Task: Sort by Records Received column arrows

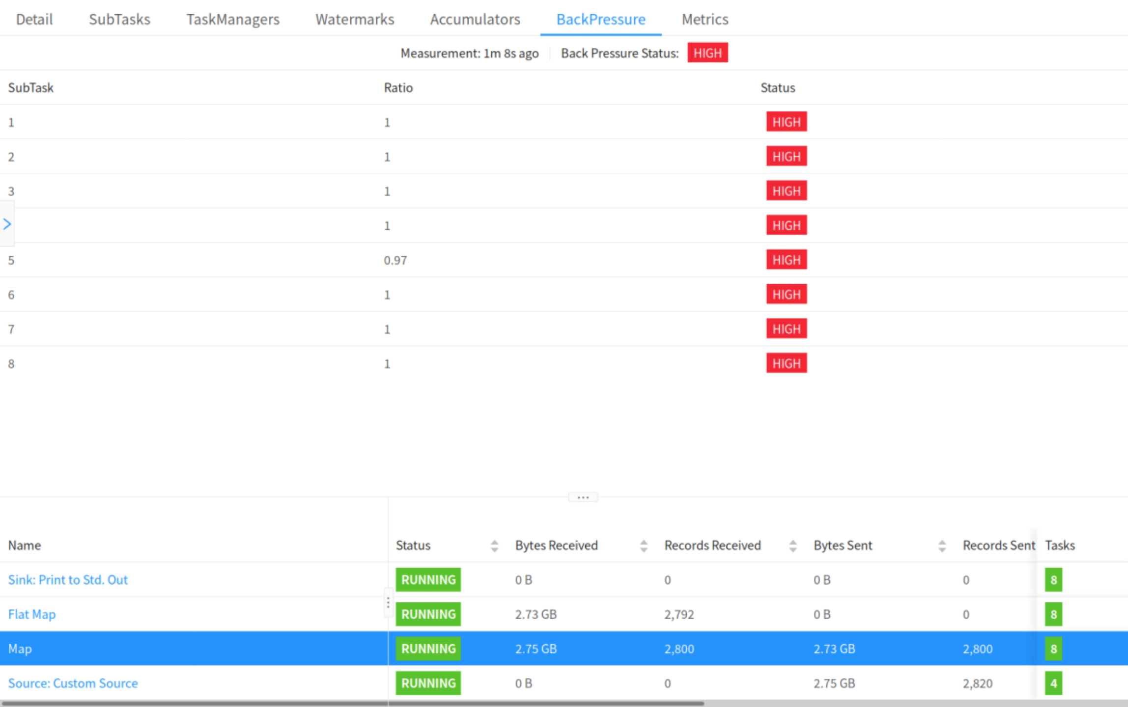Action: point(792,545)
